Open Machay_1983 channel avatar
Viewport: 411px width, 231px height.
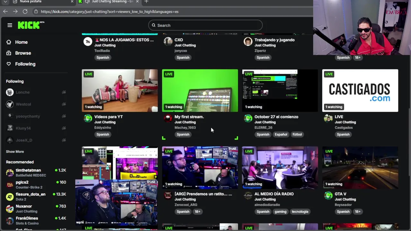click(x=168, y=118)
